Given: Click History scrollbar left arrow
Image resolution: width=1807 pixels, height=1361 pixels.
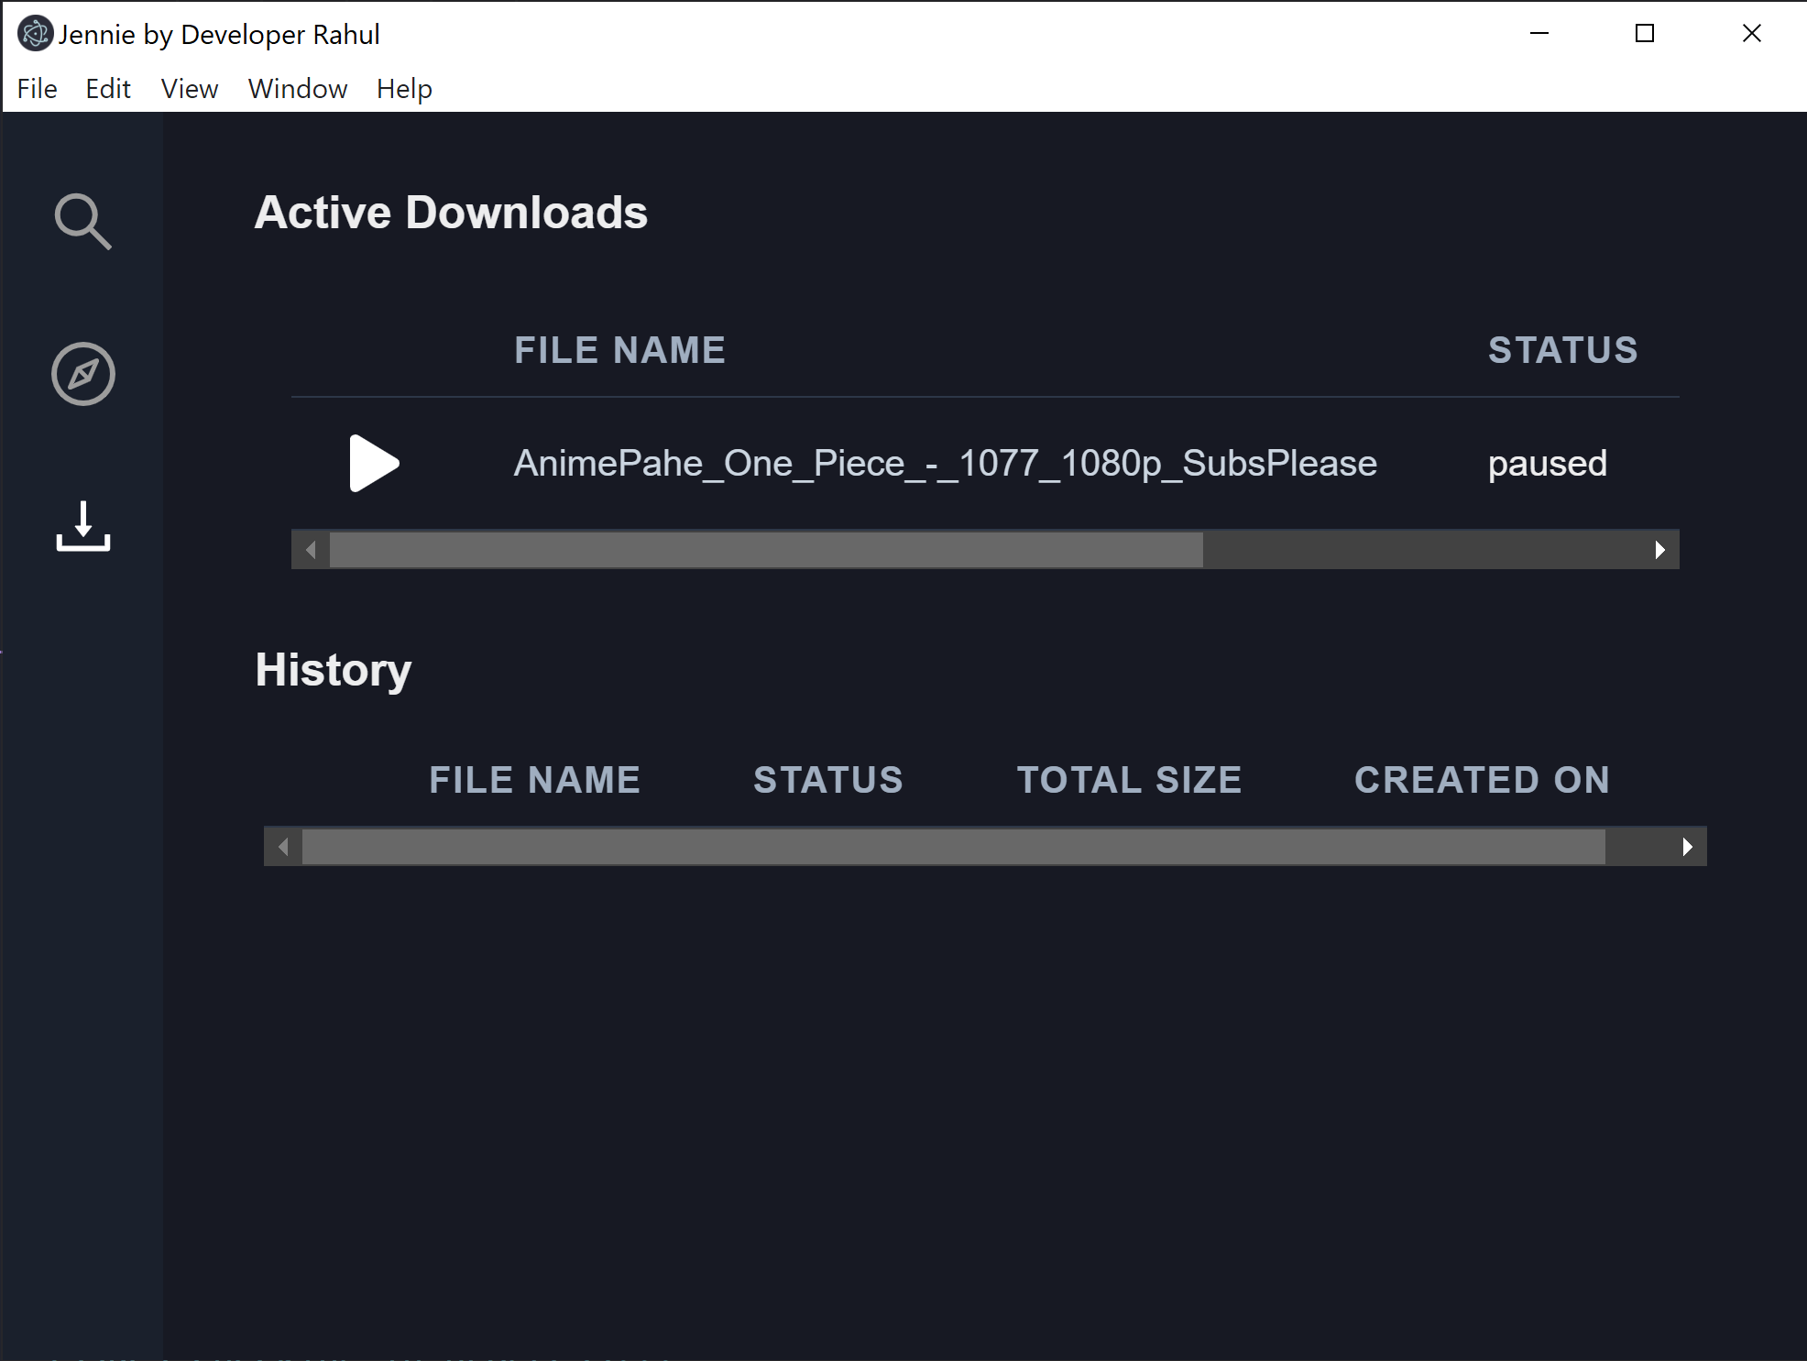Looking at the screenshot, I should point(283,847).
